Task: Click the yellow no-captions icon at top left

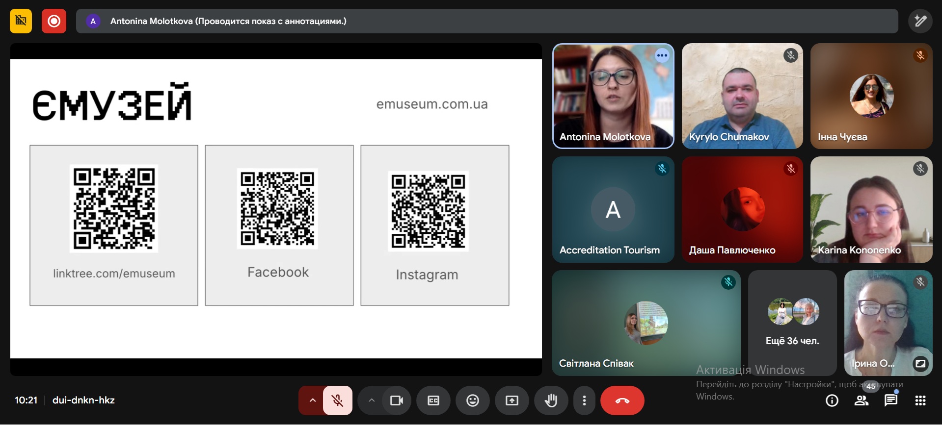Action: coord(21,21)
